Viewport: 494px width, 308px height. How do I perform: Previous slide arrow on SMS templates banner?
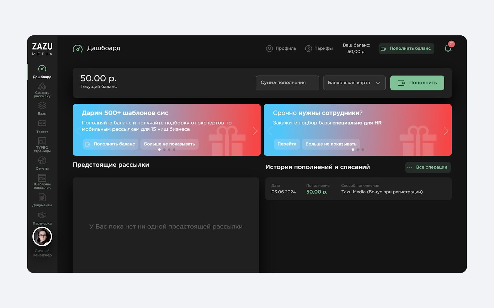click(78, 131)
